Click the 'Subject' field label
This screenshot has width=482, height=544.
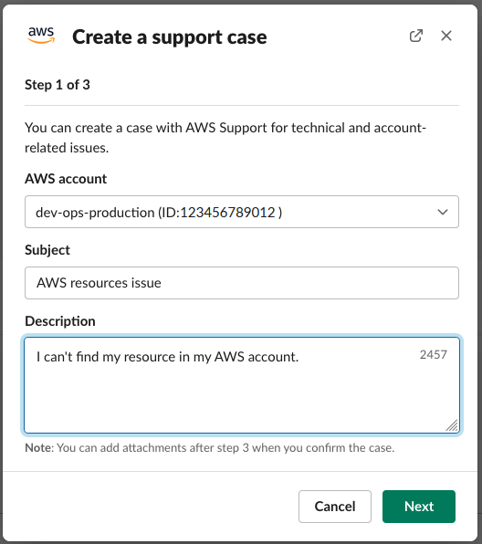point(47,250)
